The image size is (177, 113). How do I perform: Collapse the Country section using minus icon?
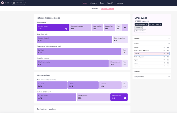pyautogui.click(x=169, y=44)
